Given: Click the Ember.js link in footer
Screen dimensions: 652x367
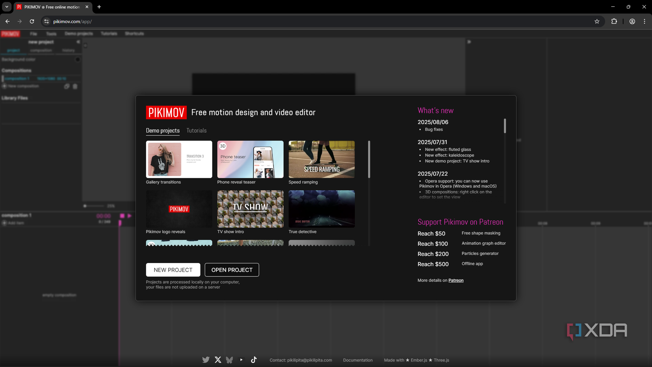Looking at the screenshot, I should [x=419, y=360].
